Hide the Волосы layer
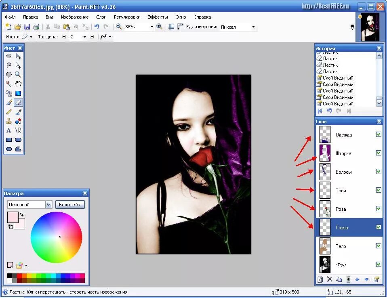 [379, 172]
